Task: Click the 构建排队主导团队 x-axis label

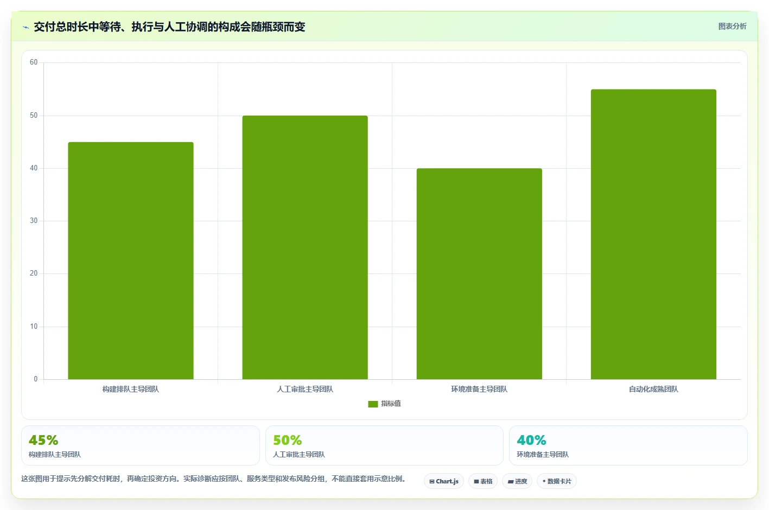Action: [x=131, y=389]
